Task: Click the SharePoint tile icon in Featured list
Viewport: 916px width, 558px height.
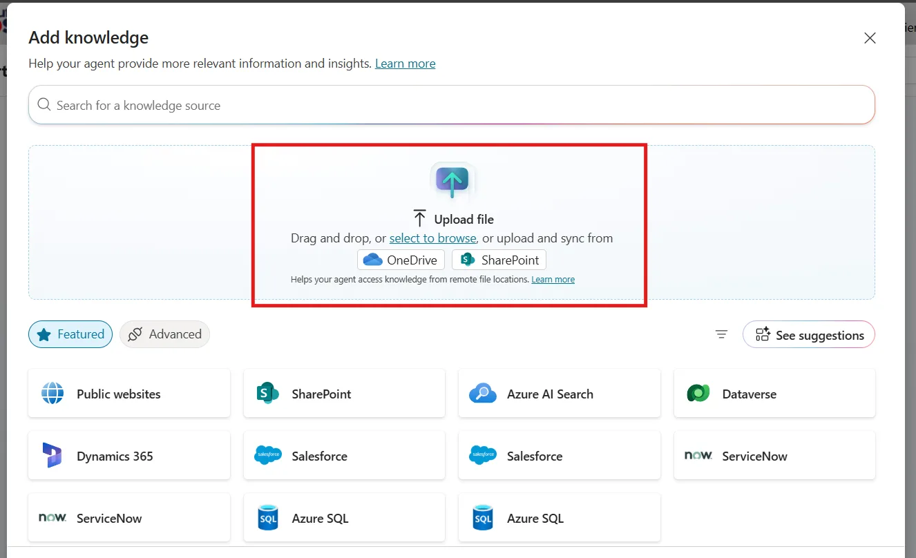Action: (x=267, y=394)
